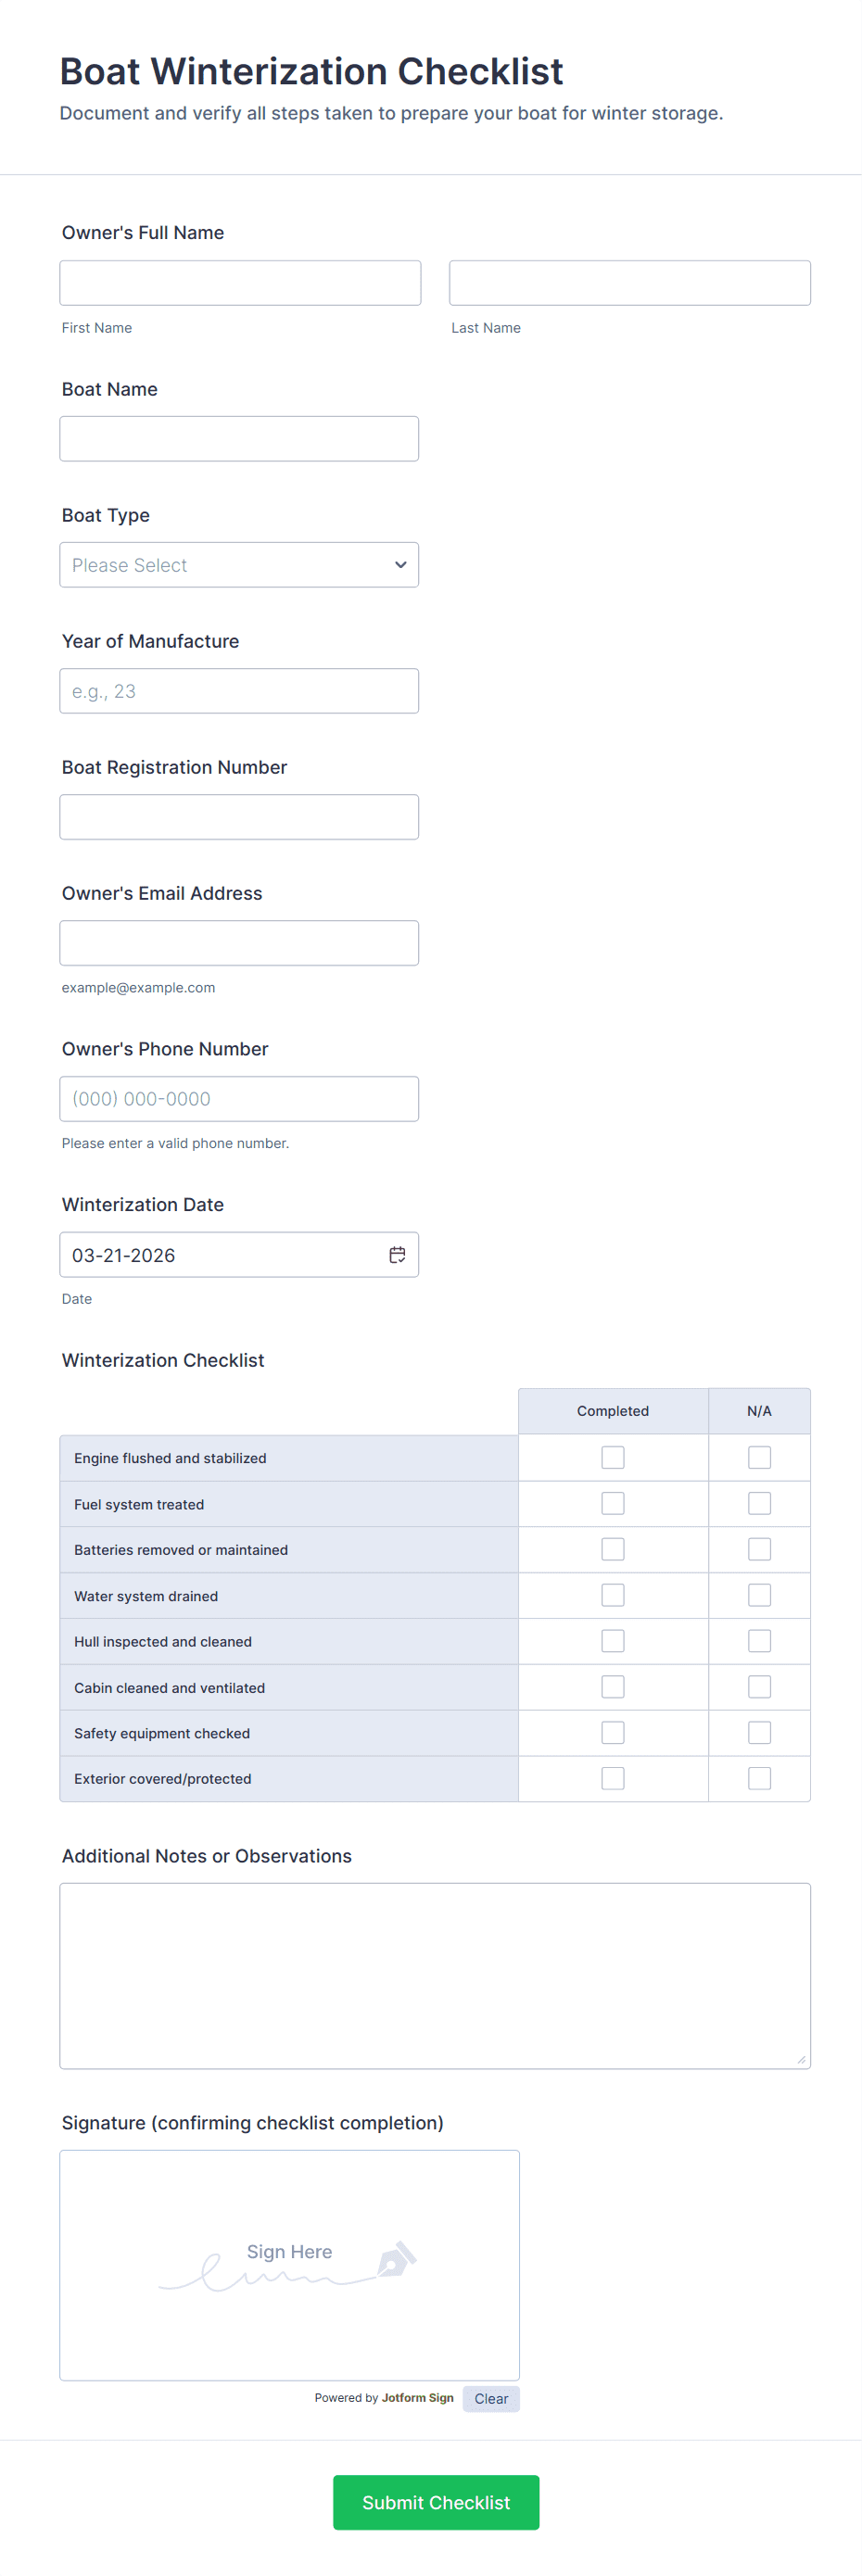Image resolution: width=862 pixels, height=2576 pixels.
Task: Check Completed for Exterior covered/protected
Action: pyautogui.click(x=612, y=1778)
